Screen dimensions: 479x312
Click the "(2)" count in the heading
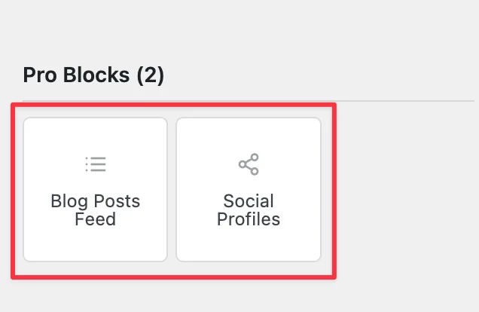coord(151,75)
